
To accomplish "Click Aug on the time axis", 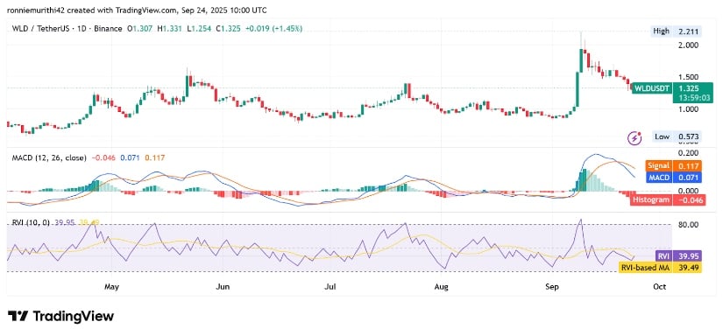I will pos(442,287).
